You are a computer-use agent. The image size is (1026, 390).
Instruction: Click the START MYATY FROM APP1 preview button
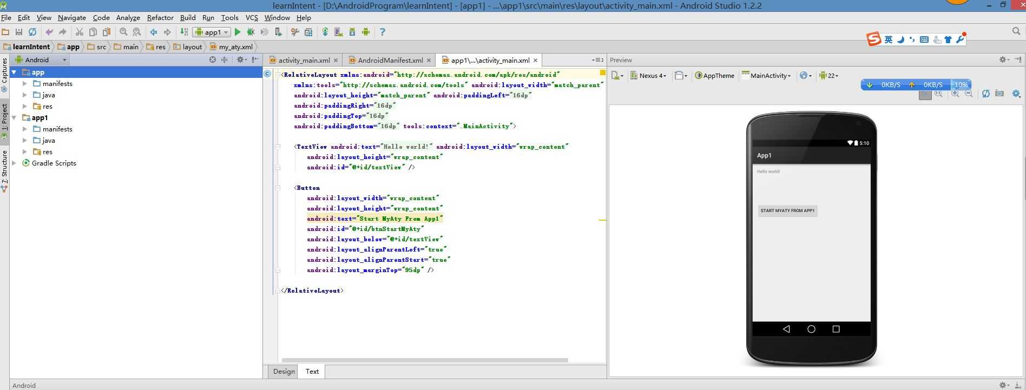click(787, 211)
